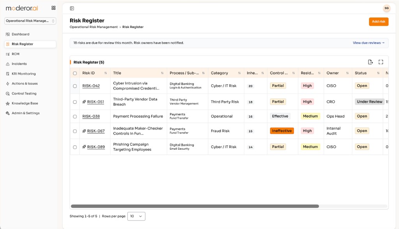The image size is (399, 229).
Task: Click 'Third Party Risk' category cell
Action: (225, 102)
